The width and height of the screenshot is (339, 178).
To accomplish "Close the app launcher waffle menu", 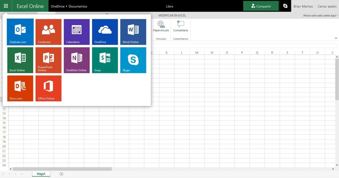I will (x=6, y=6).
